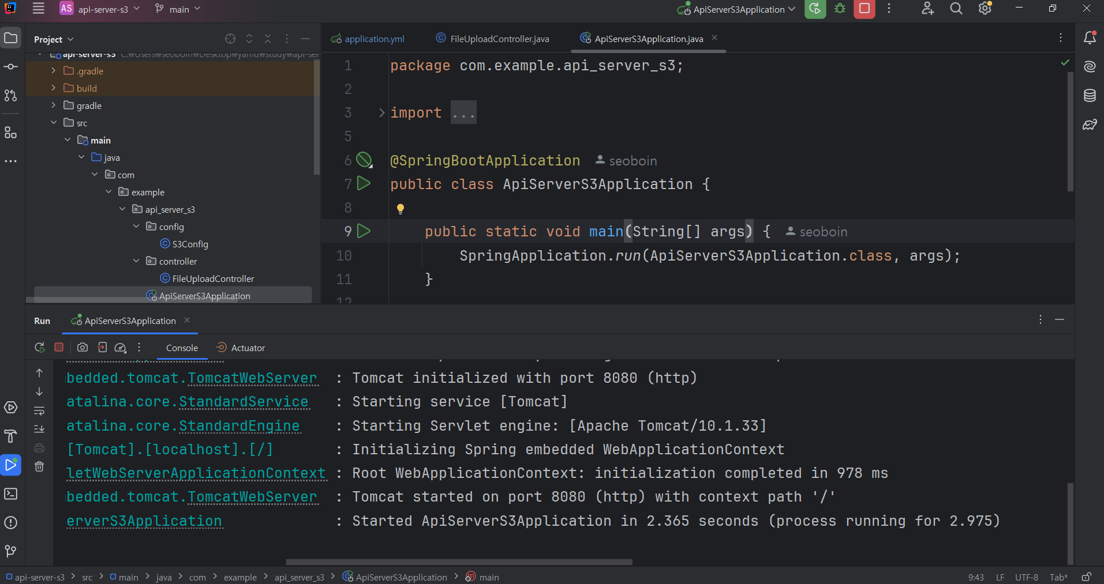Expand all items in the Project tree
The image size is (1104, 584).
pos(249,39)
